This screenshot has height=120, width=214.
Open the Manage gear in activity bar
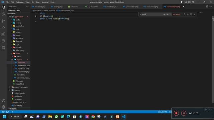coord(3,107)
